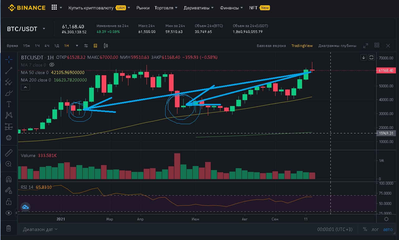
Task: Select the ruler measure tool
Action: [x=9, y=153]
